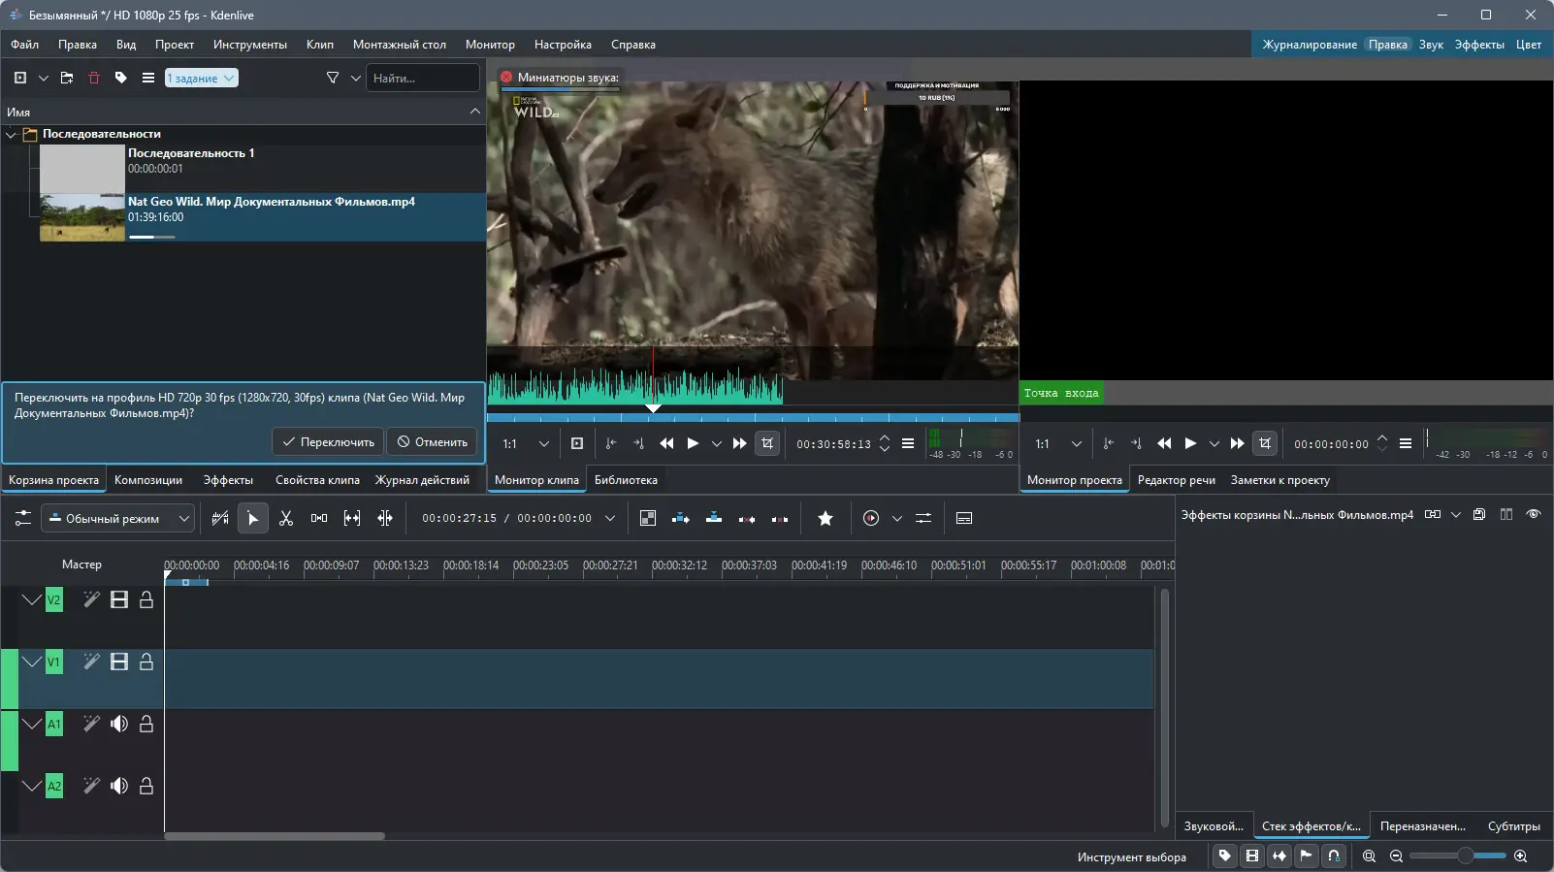Click the zoom-in icon in status bar
The image size is (1554, 872).
[1520, 856]
